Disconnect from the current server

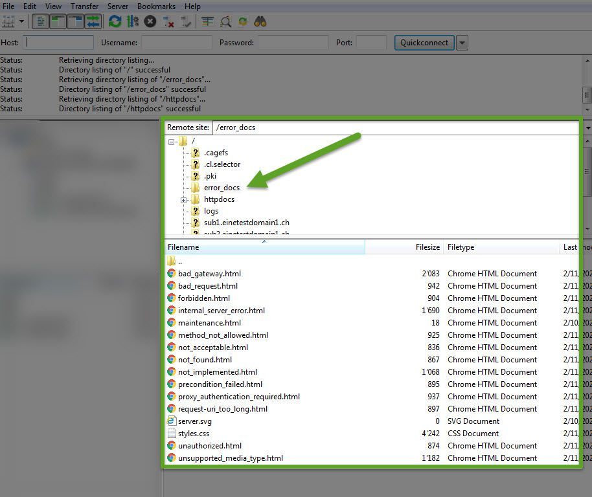(x=168, y=22)
